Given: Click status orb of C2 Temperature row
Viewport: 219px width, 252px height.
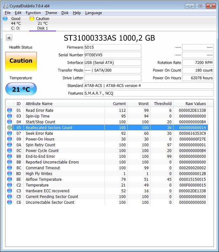Looking at the screenshot, I should click(x=10, y=185).
